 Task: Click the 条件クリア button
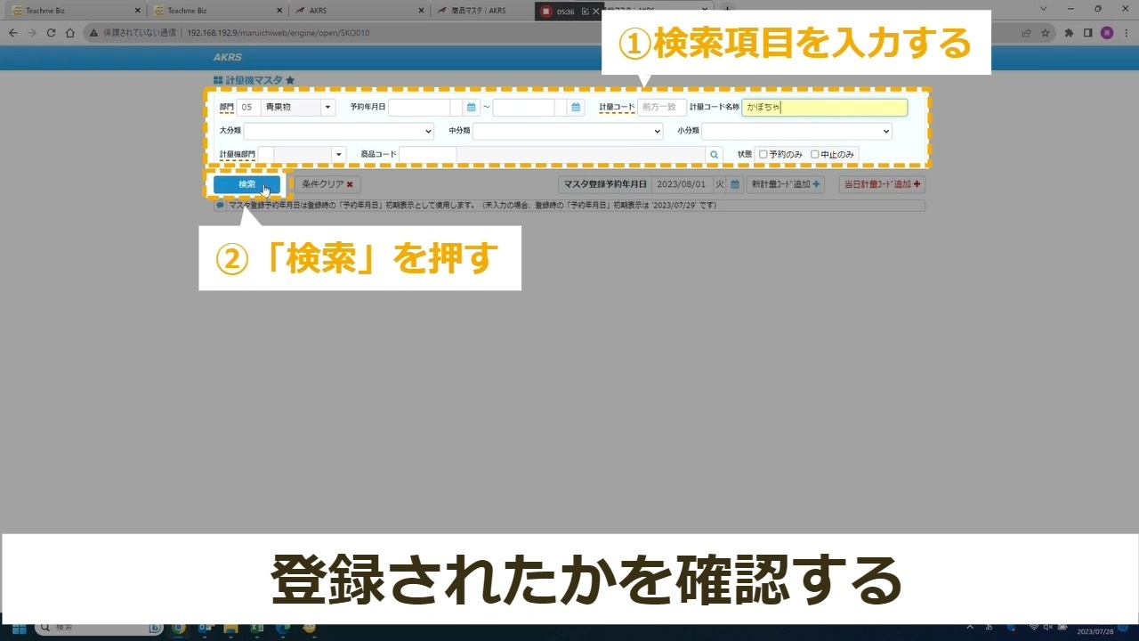point(327,184)
